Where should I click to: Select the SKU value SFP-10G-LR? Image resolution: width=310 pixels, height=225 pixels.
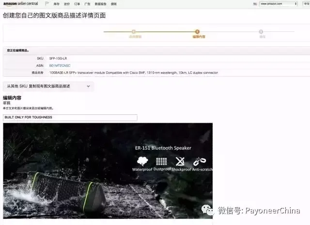pyautogui.click(x=58, y=58)
